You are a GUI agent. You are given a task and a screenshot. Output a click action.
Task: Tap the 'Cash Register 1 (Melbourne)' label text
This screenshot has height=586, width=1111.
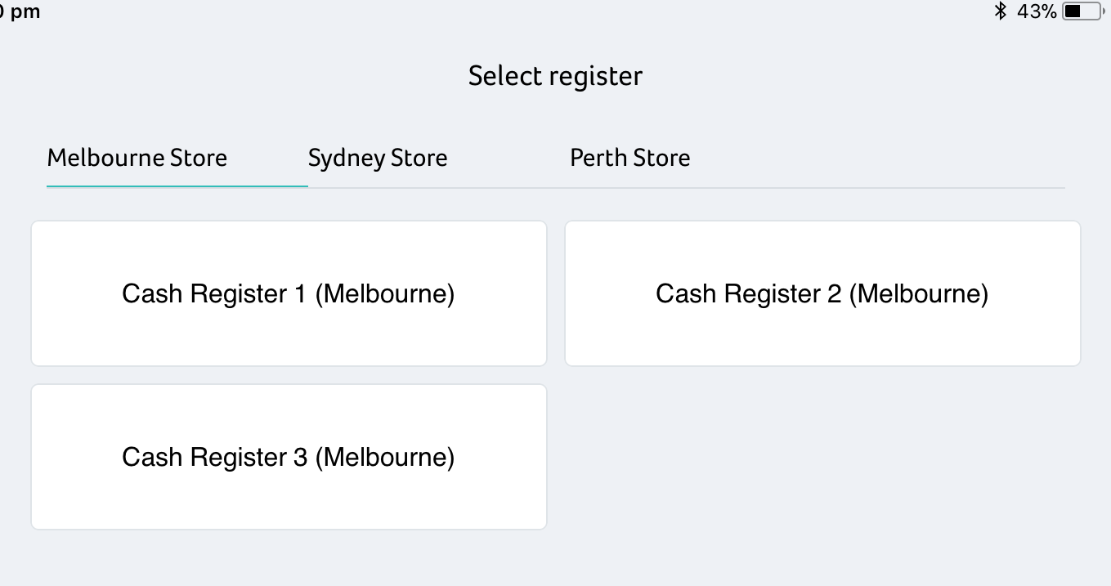coord(289,293)
